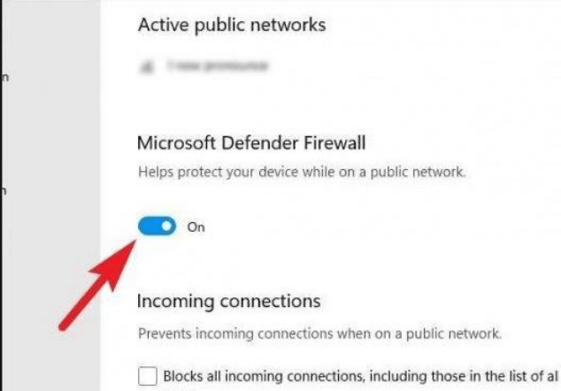Select the lower truncated item in left sidebar
The width and height of the screenshot is (561, 391).
4,191
